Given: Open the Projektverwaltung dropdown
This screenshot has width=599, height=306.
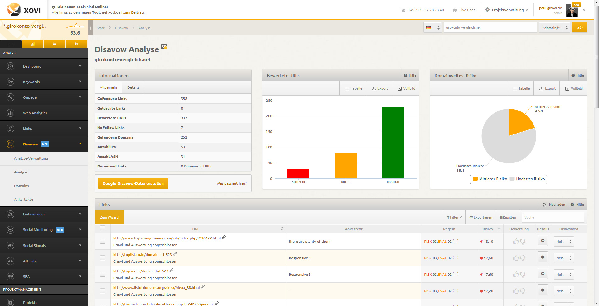Looking at the screenshot, I should pos(506,10).
